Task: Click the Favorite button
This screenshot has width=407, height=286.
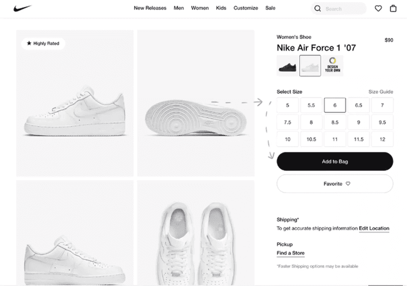Action: coord(335,183)
